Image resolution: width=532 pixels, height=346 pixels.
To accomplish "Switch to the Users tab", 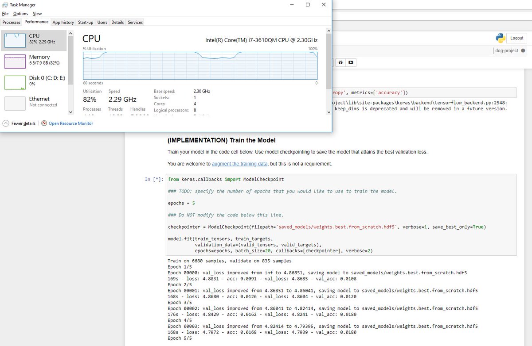I will click(x=102, y=22).
